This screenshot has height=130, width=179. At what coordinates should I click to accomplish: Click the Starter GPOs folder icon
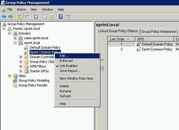(x=26, y=71)
